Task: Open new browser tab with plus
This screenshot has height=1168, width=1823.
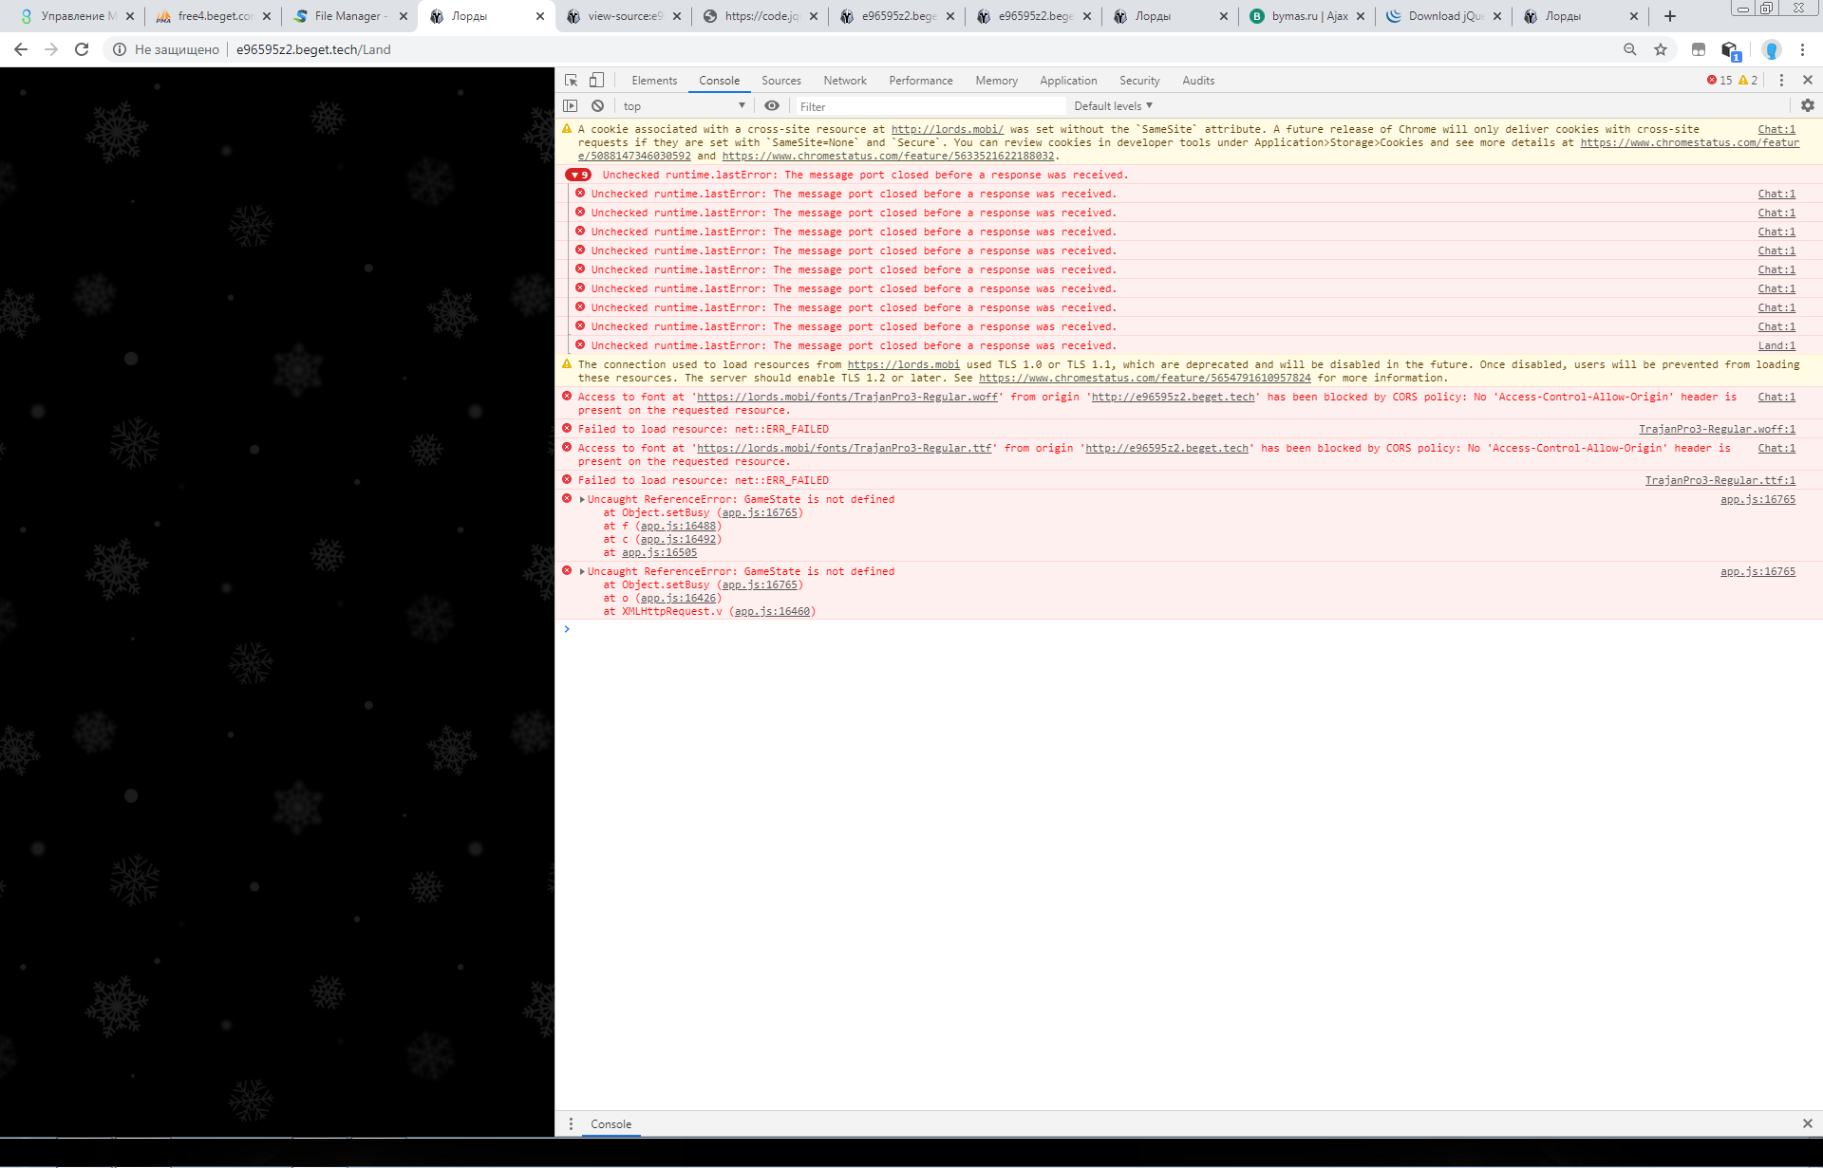Action: tap(1670, 16)
